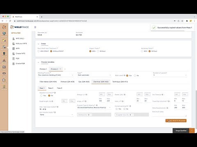Click the Add your WPS sidebar icon
Viewport: 197px width, 147px height.
click(14, 44)
